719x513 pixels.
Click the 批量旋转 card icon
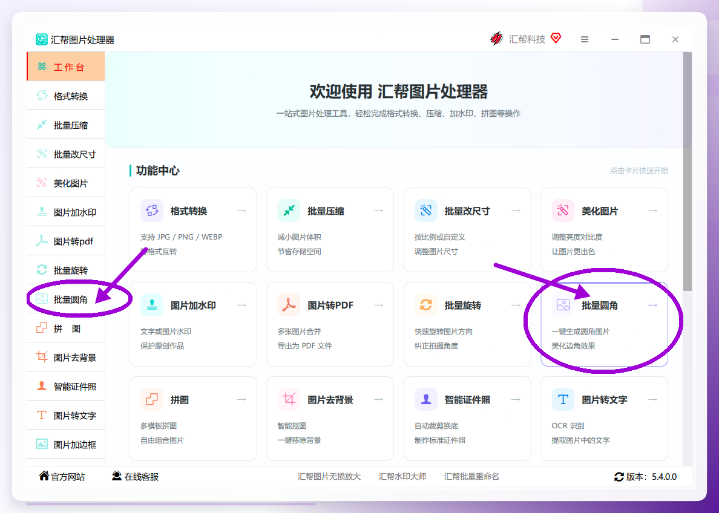click(426, 305)
